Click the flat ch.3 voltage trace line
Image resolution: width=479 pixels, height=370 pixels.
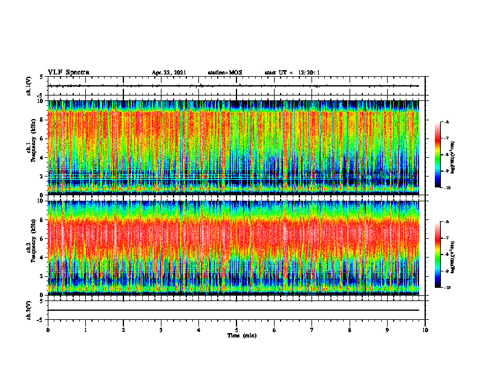click(233, 310)
